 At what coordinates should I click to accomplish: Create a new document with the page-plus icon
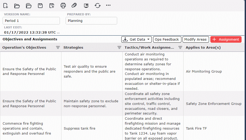click(x=5, y=5)
